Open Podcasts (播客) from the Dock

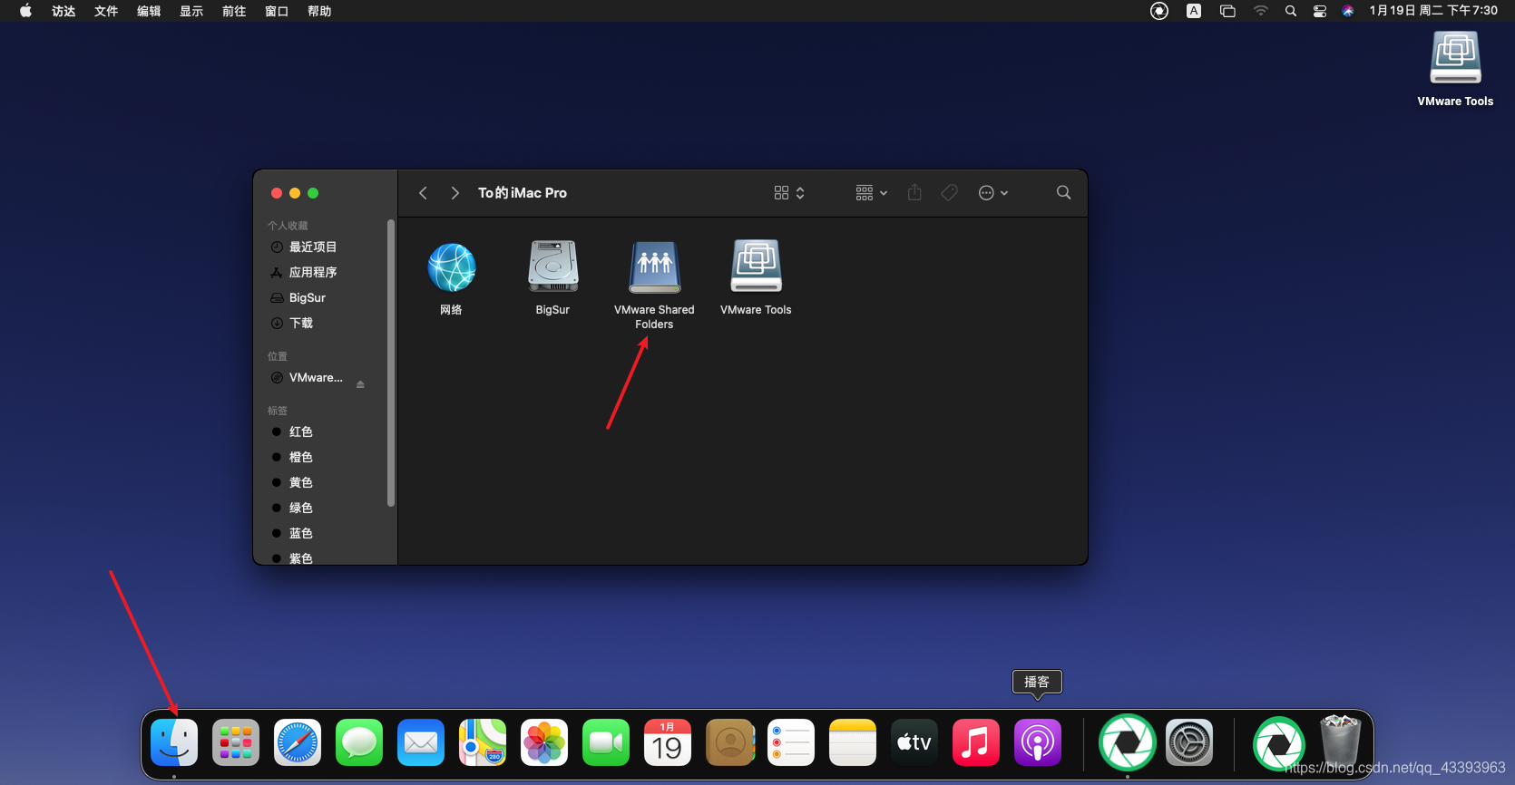[x=1038, y=742]
